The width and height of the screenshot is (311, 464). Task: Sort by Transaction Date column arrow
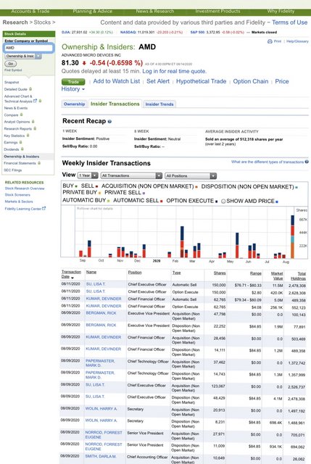coord(72,278)
